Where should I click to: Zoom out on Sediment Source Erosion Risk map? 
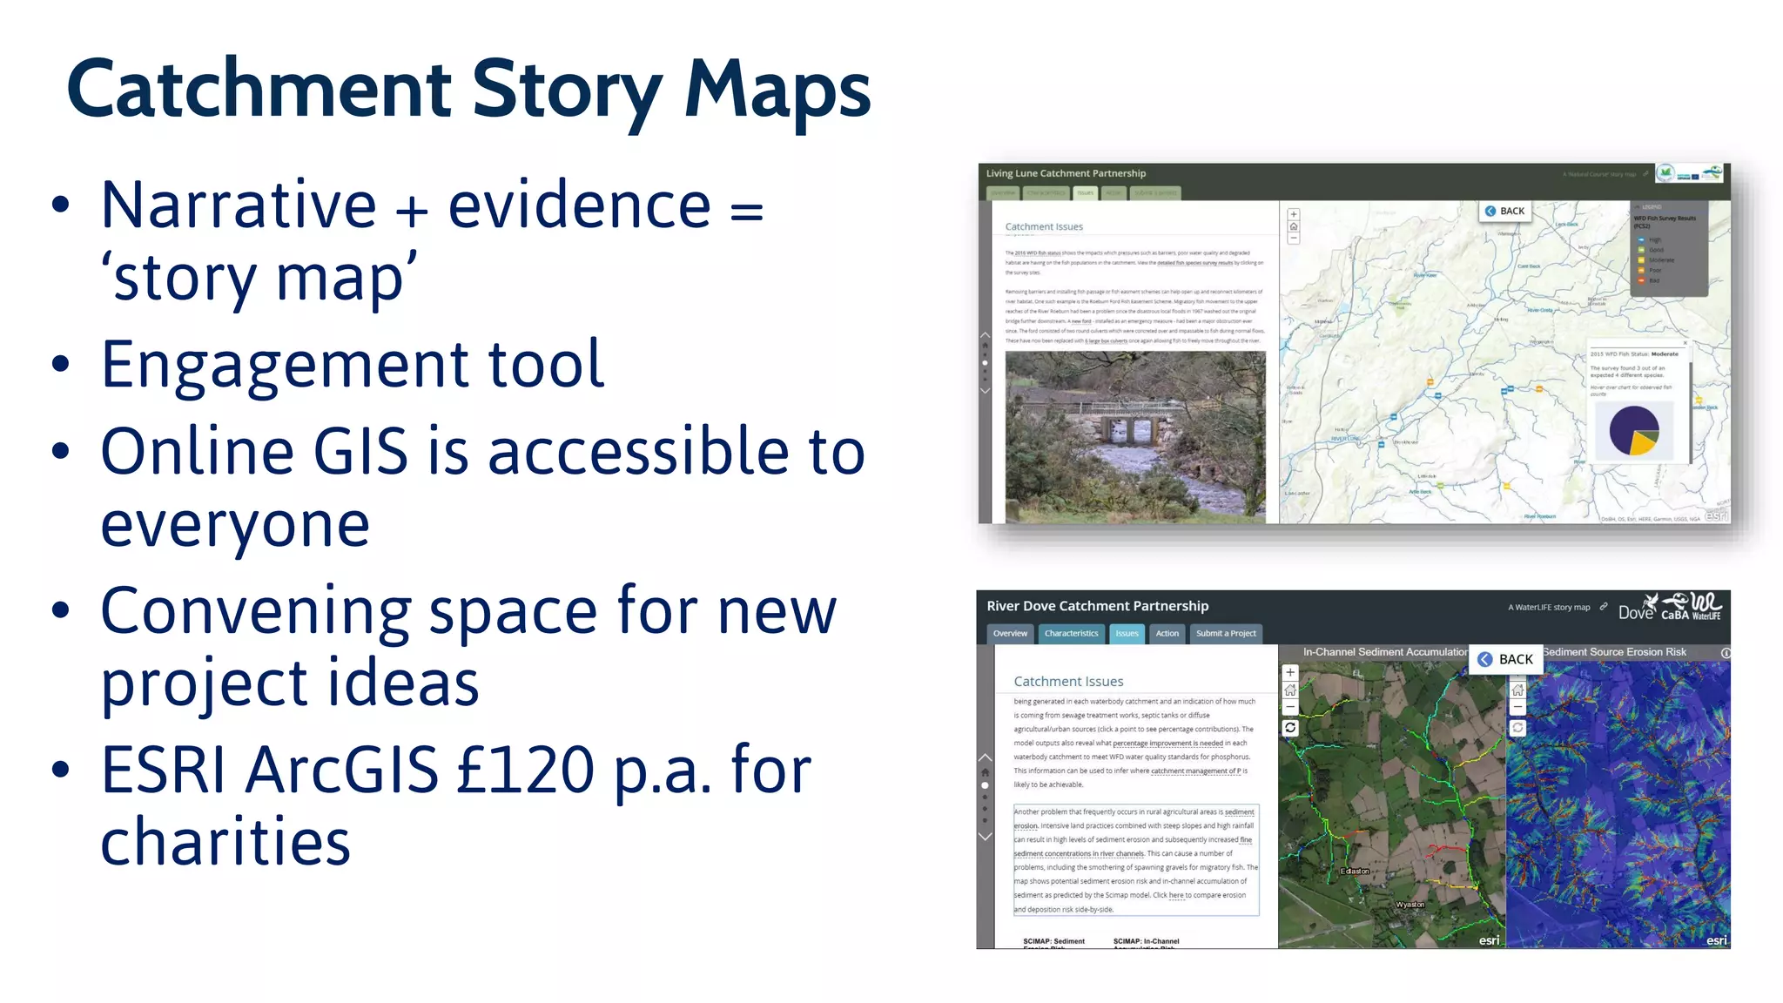pos(1517,707)
